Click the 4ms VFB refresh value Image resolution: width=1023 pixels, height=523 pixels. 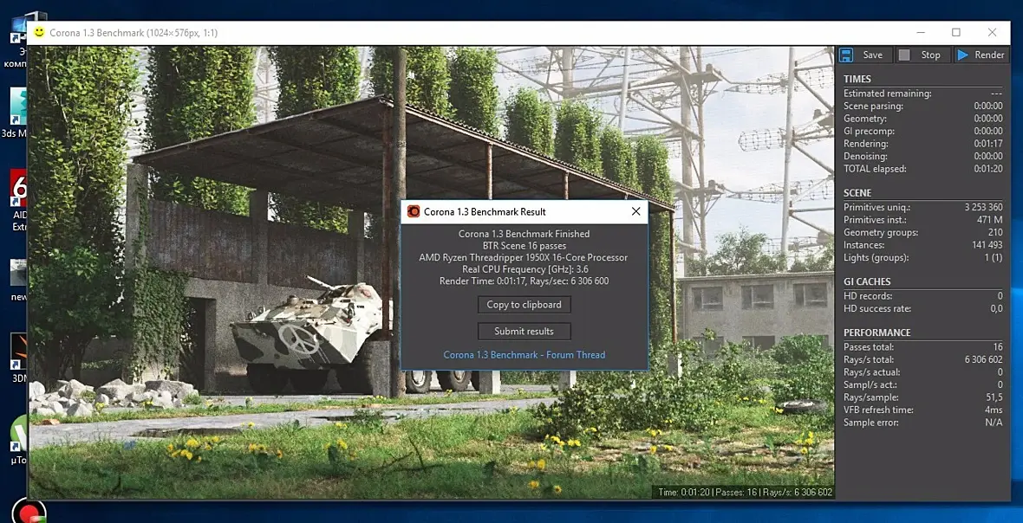[994, 410]
